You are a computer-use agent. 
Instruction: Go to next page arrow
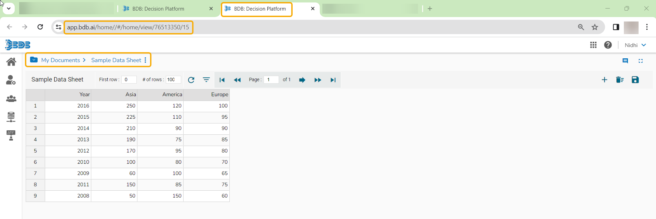302,80
